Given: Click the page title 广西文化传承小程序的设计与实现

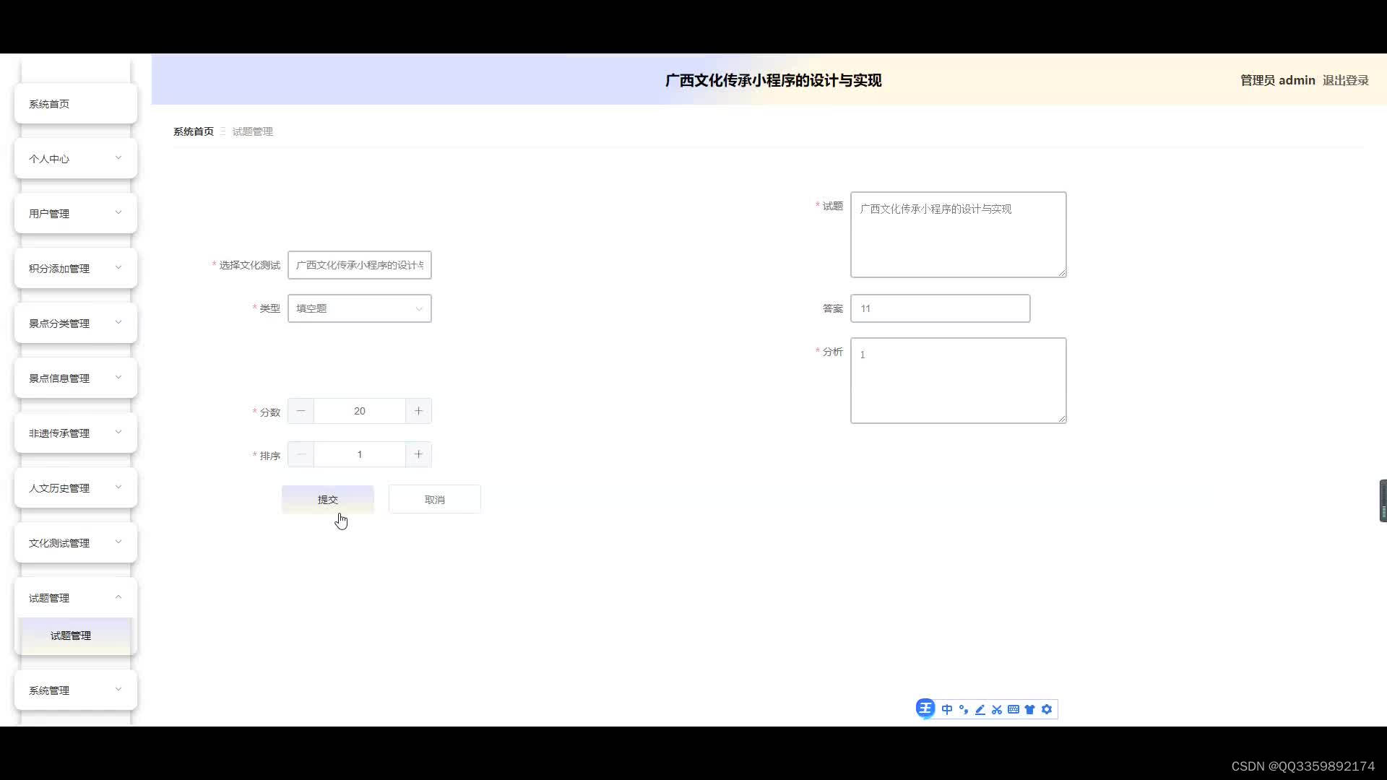Looking at the screenshot, I should point(773,80).
